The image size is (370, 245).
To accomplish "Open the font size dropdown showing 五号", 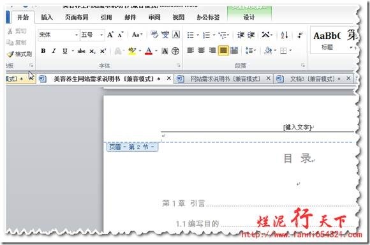I will [x=93, y=35].
